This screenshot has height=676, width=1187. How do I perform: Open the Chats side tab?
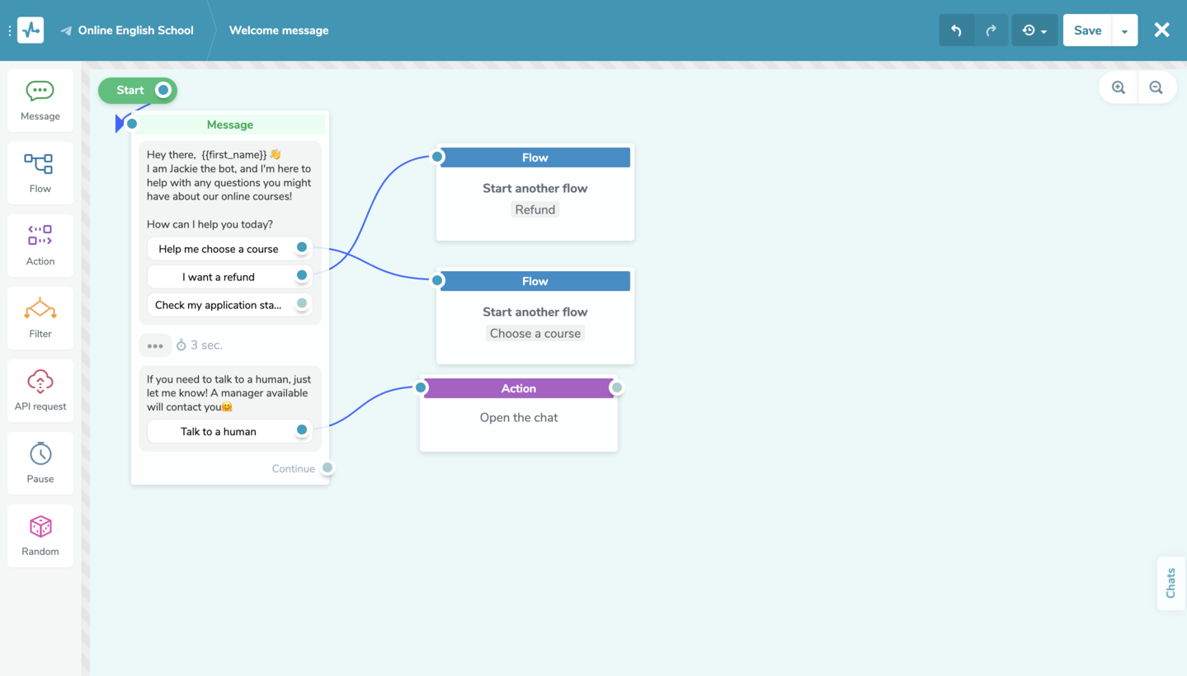click(1171, 583)
